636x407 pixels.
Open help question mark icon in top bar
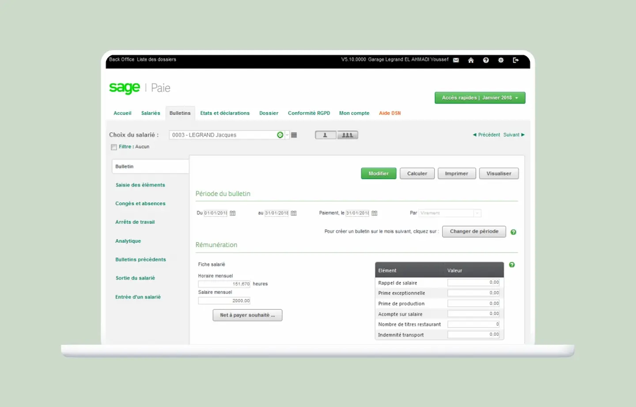tap(486, 60)
